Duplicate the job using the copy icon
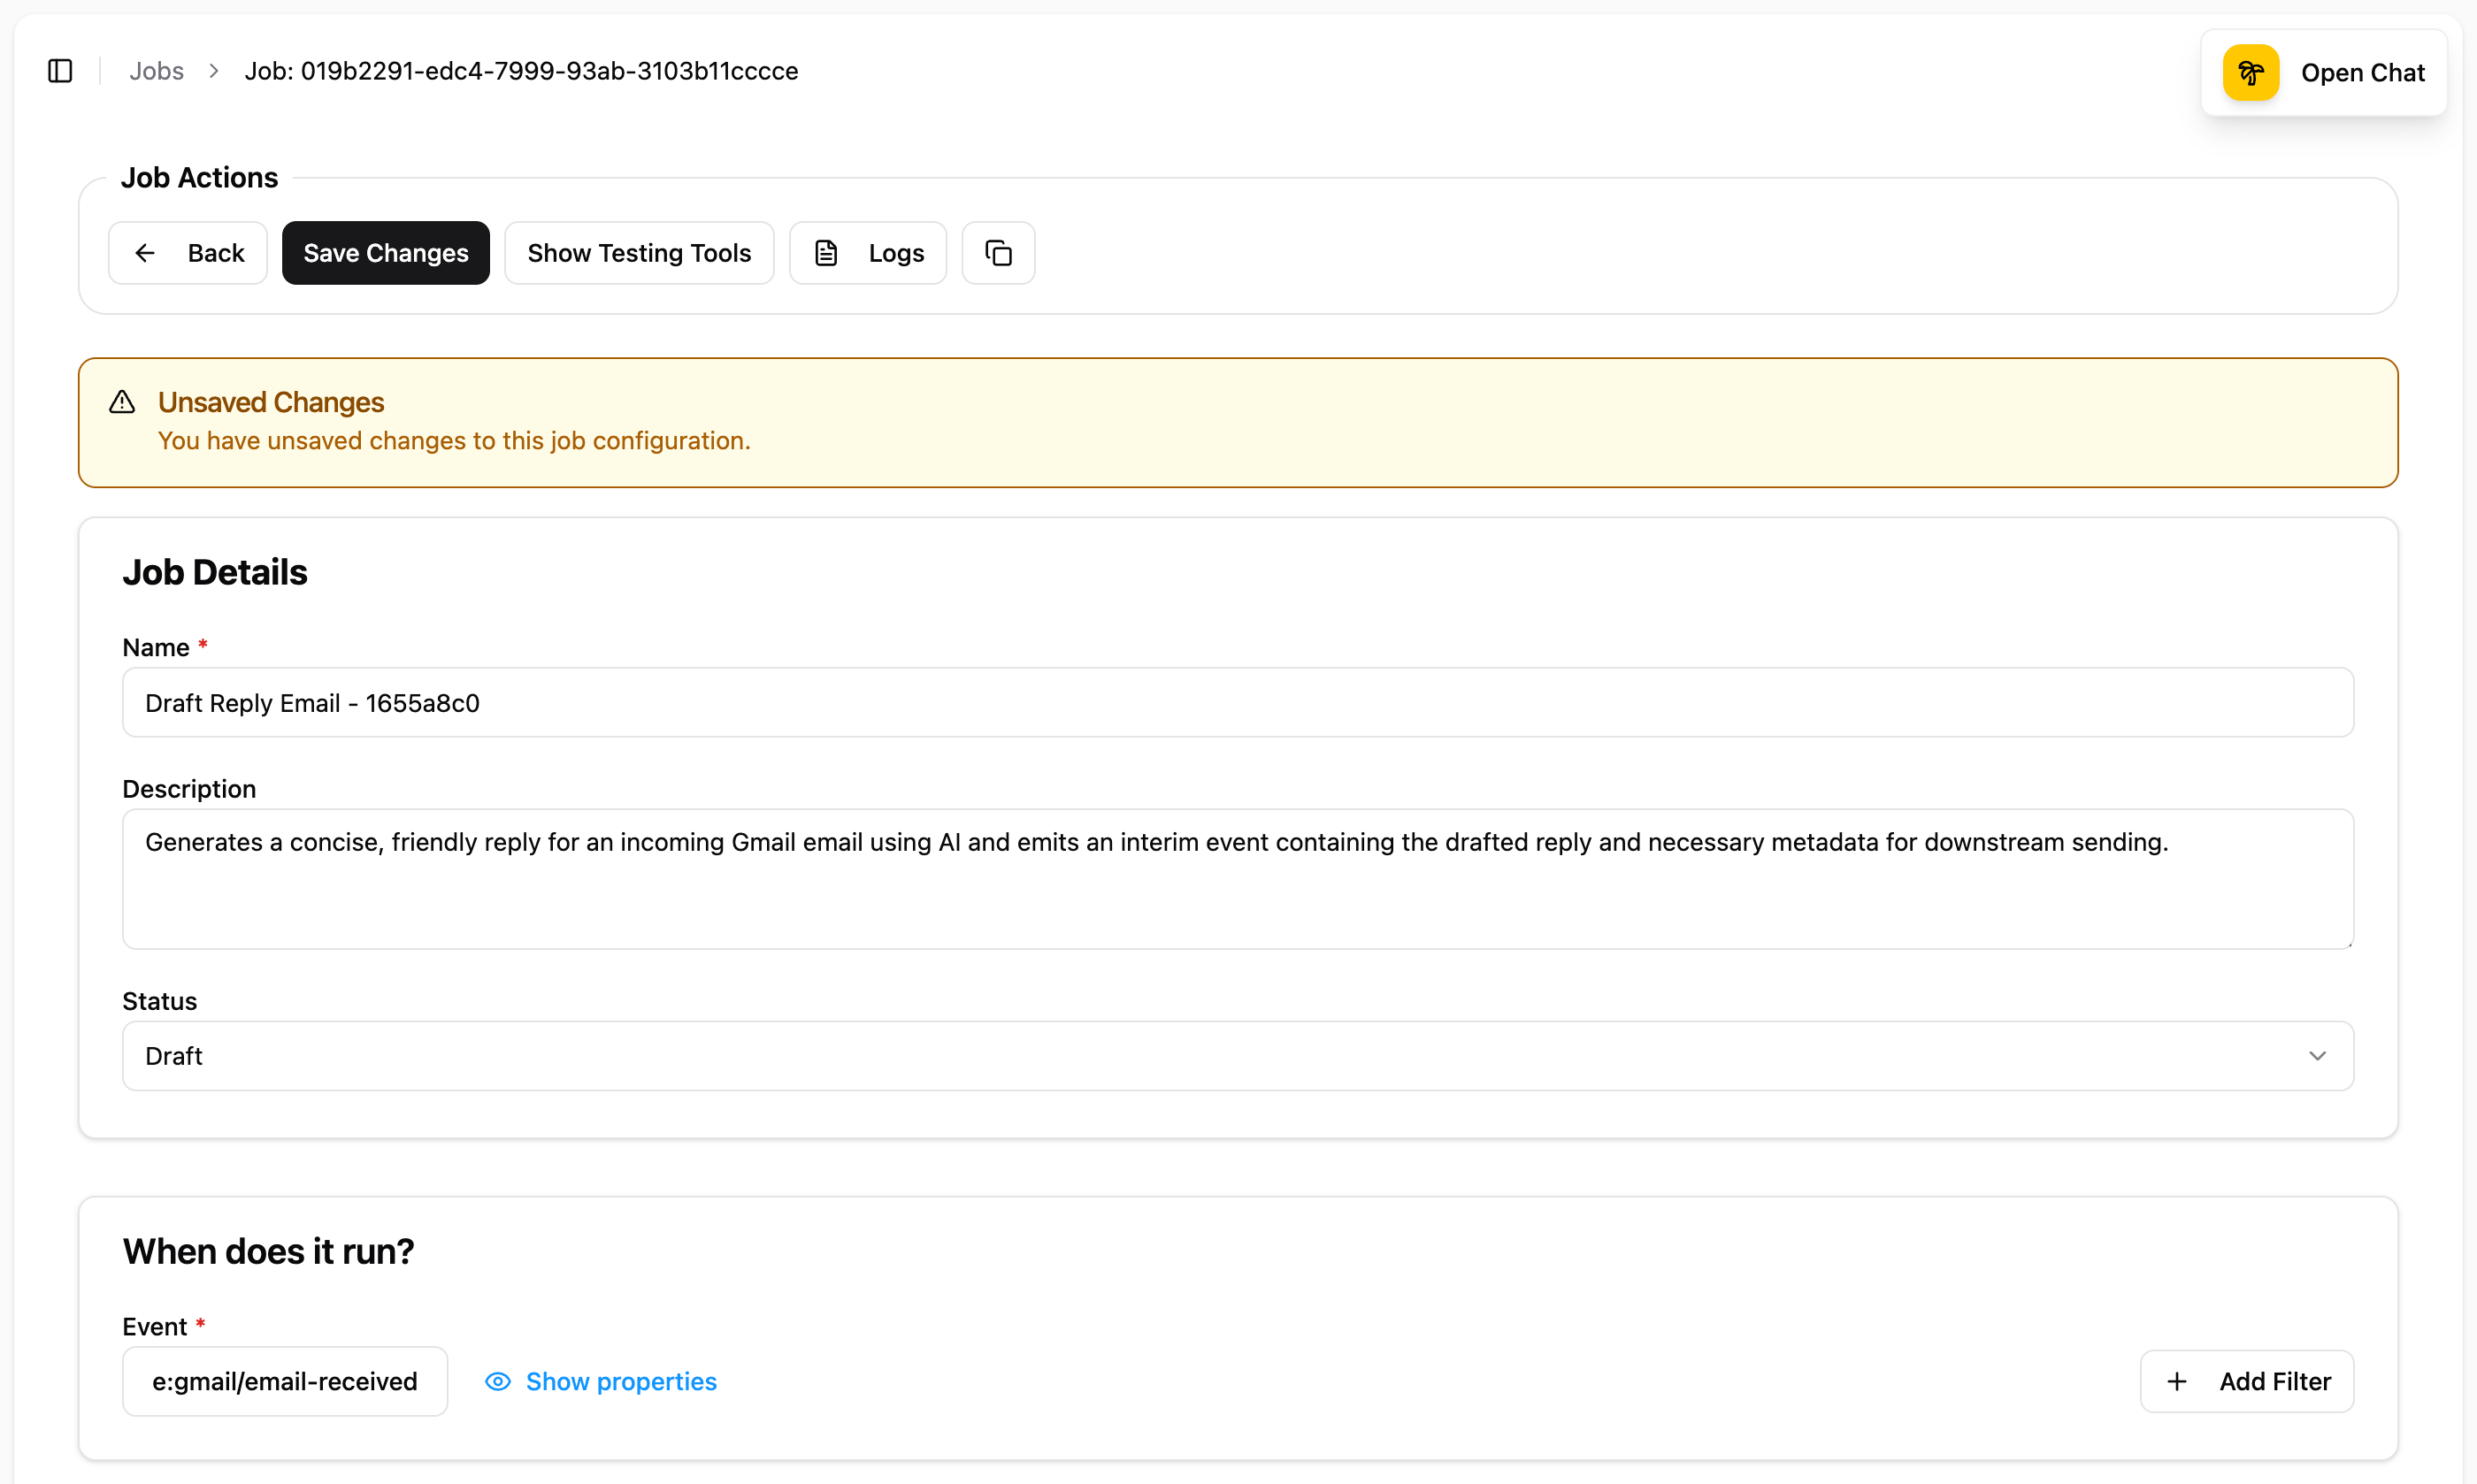This screenshot has height=1484, width=2477. click(997, 252)
